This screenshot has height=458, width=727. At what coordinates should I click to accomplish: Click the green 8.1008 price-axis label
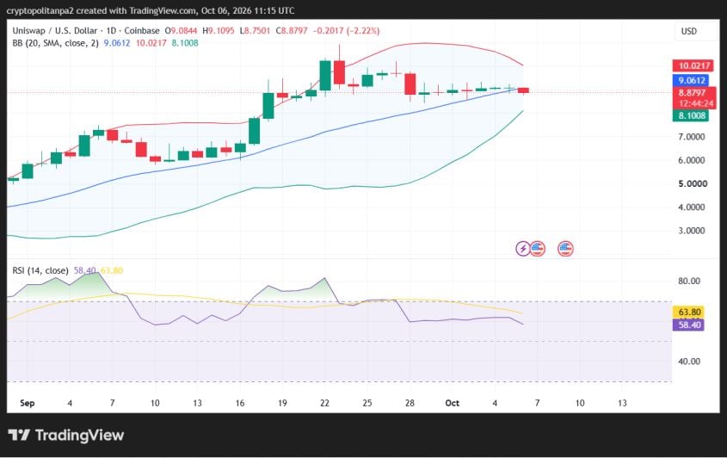click(x=691, y=115)
